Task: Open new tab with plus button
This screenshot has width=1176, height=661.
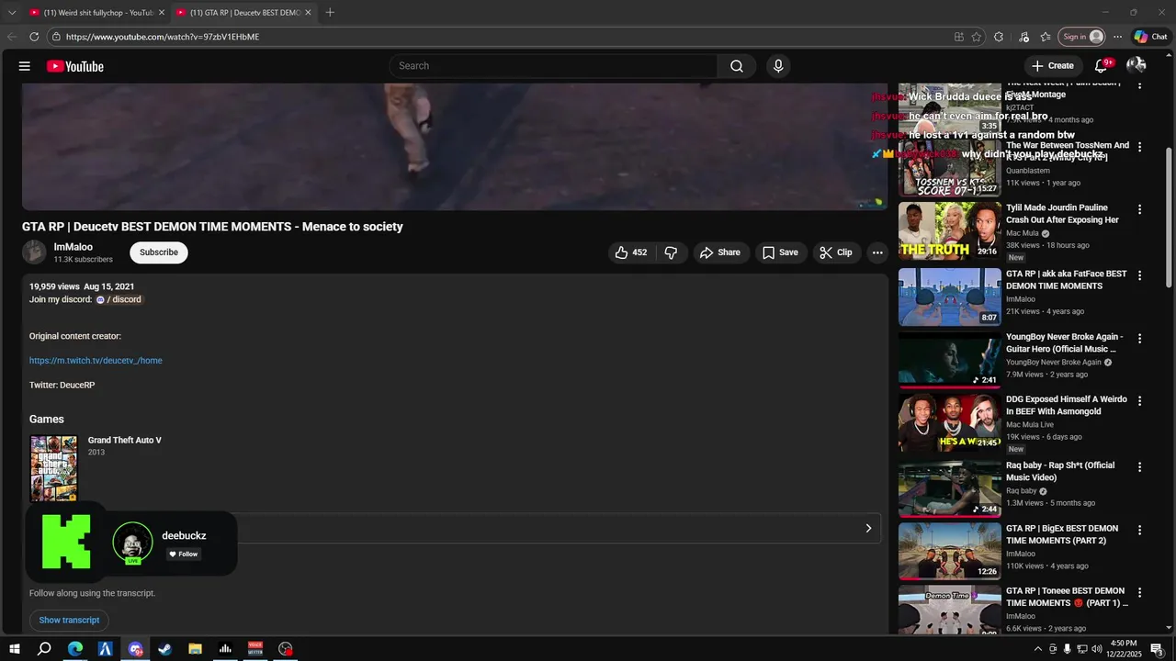Action: tap(330, 12)
